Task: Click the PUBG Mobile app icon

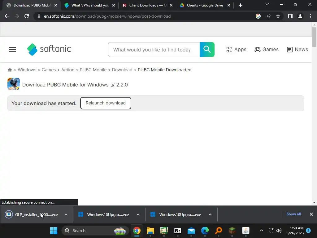Action: (14, 84)
